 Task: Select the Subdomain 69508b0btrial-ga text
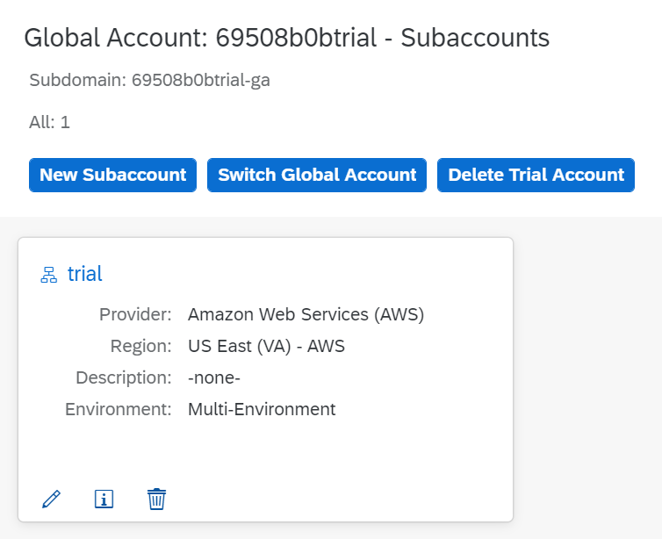tap(149, 81)
